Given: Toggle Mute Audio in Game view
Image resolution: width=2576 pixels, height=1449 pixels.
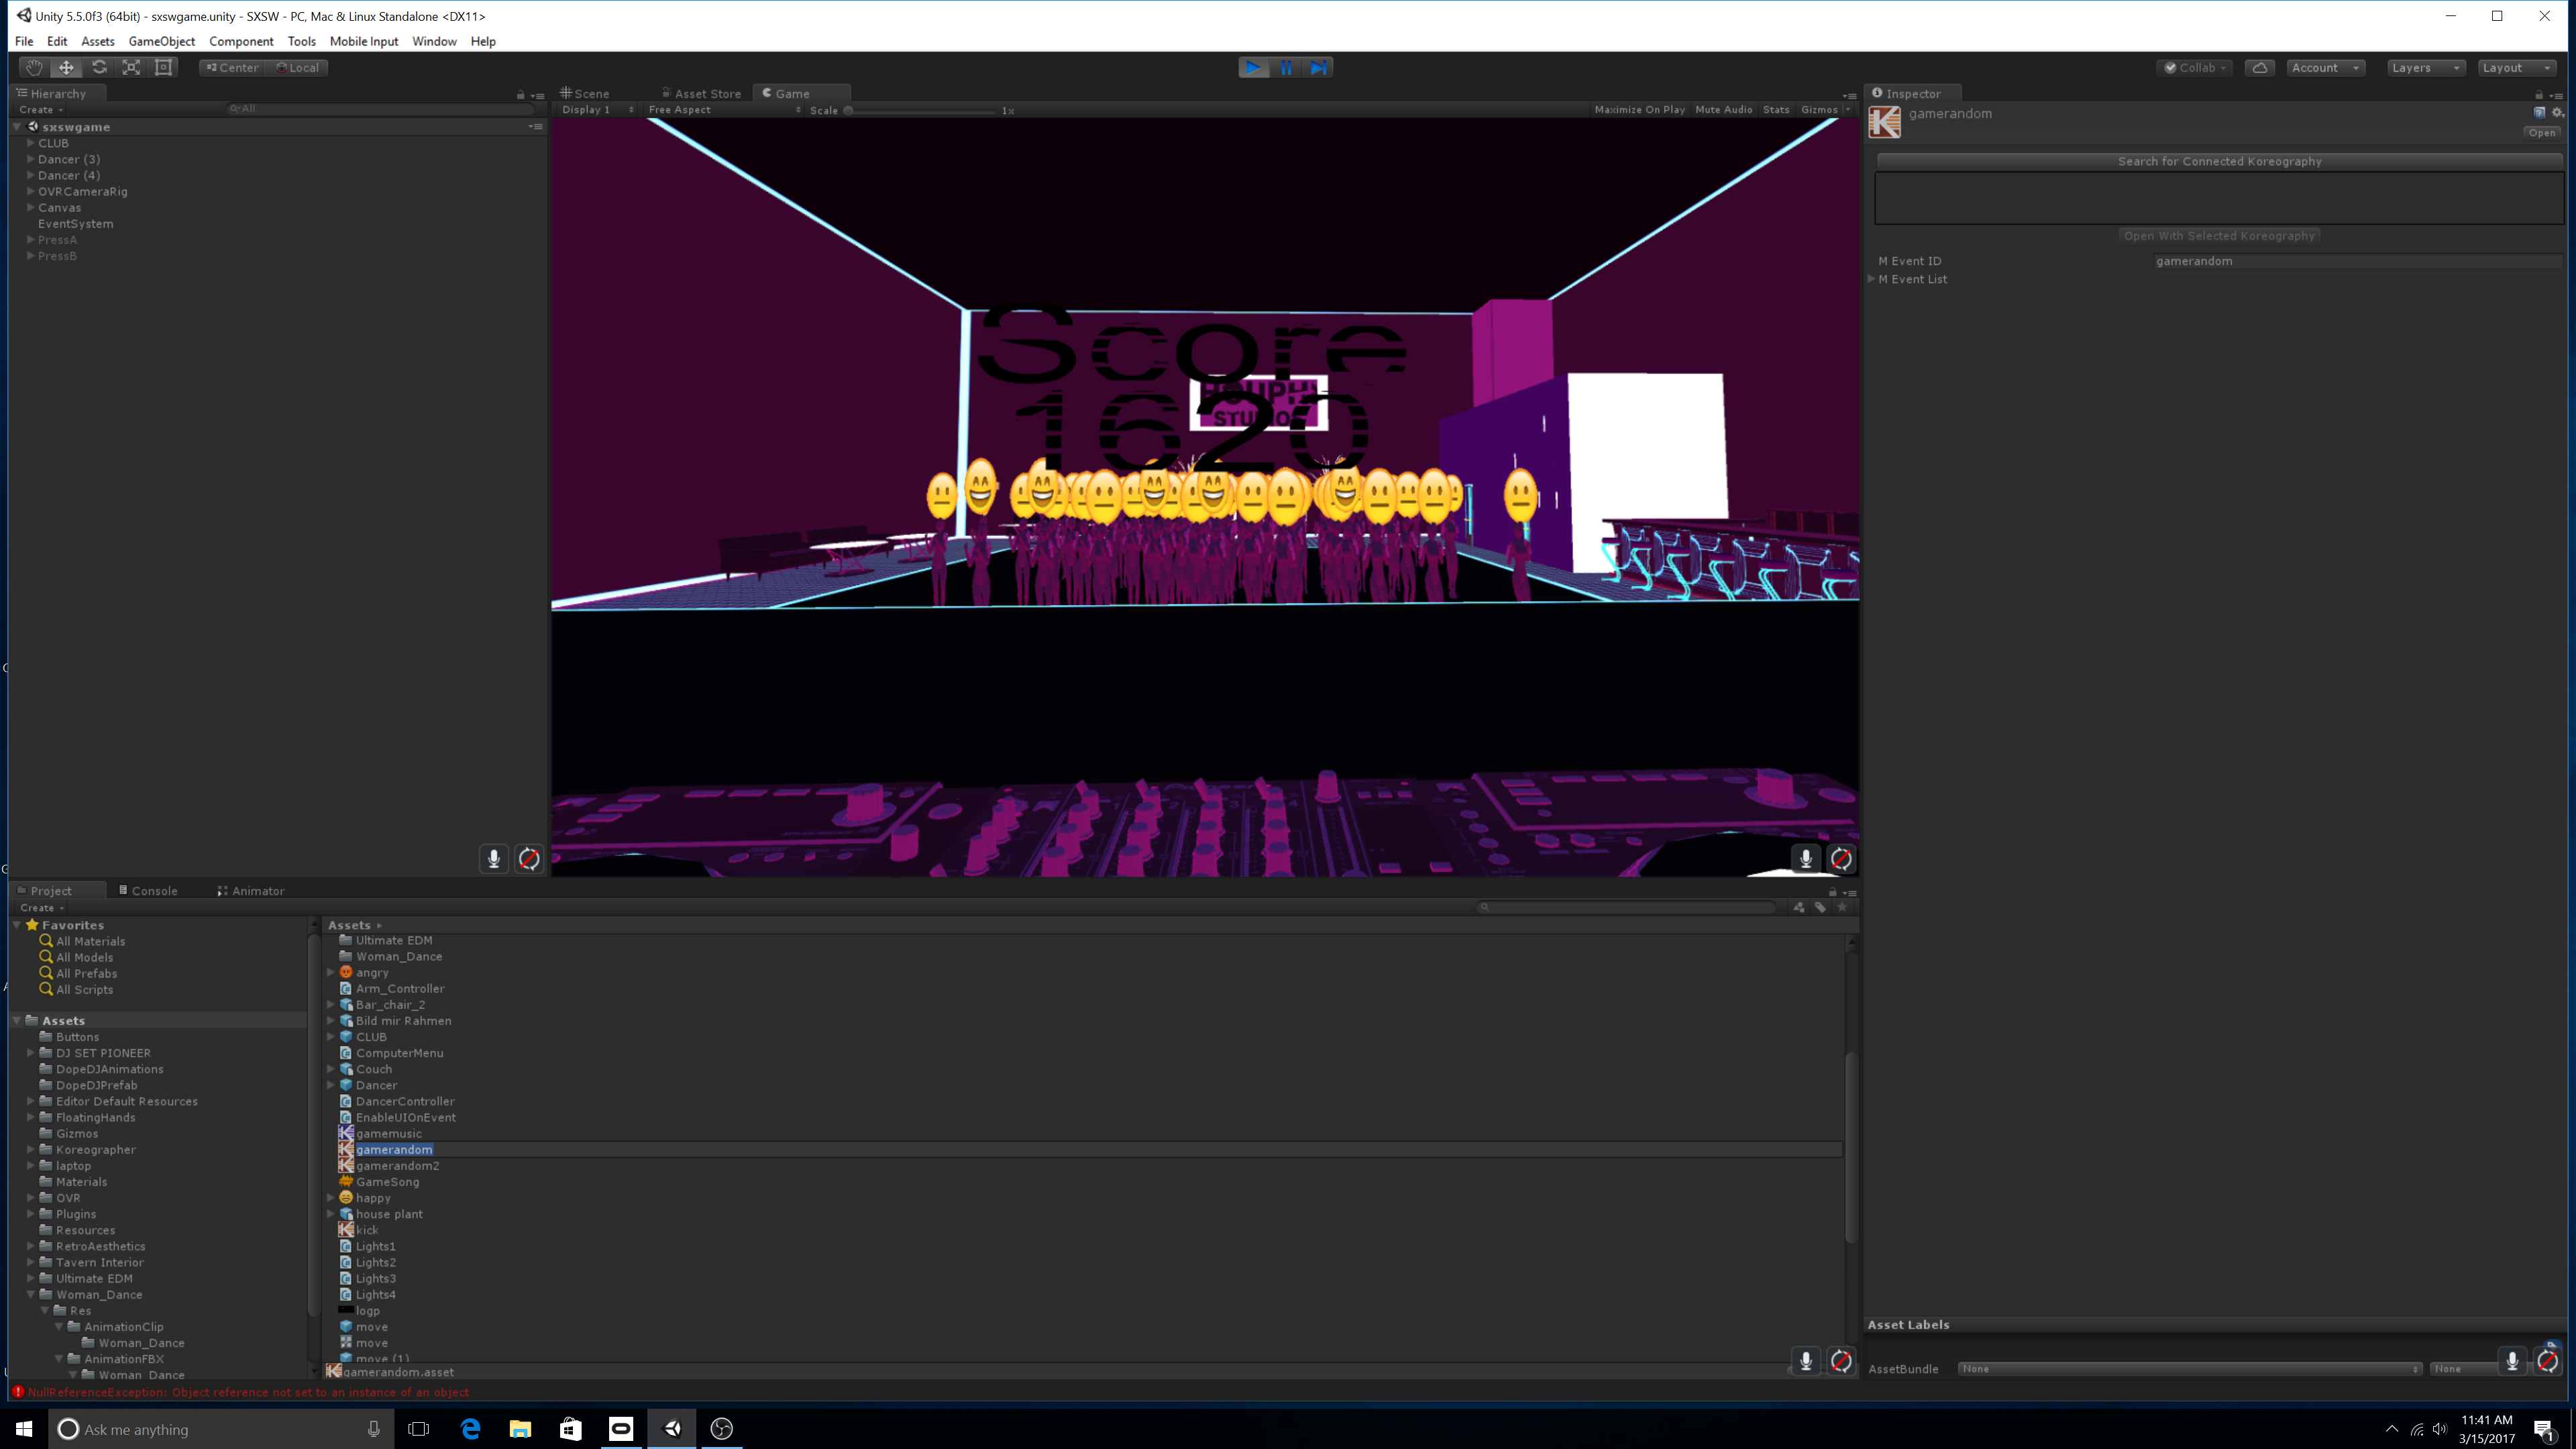Looking at the screenshot, I should tap(1723, 110).
